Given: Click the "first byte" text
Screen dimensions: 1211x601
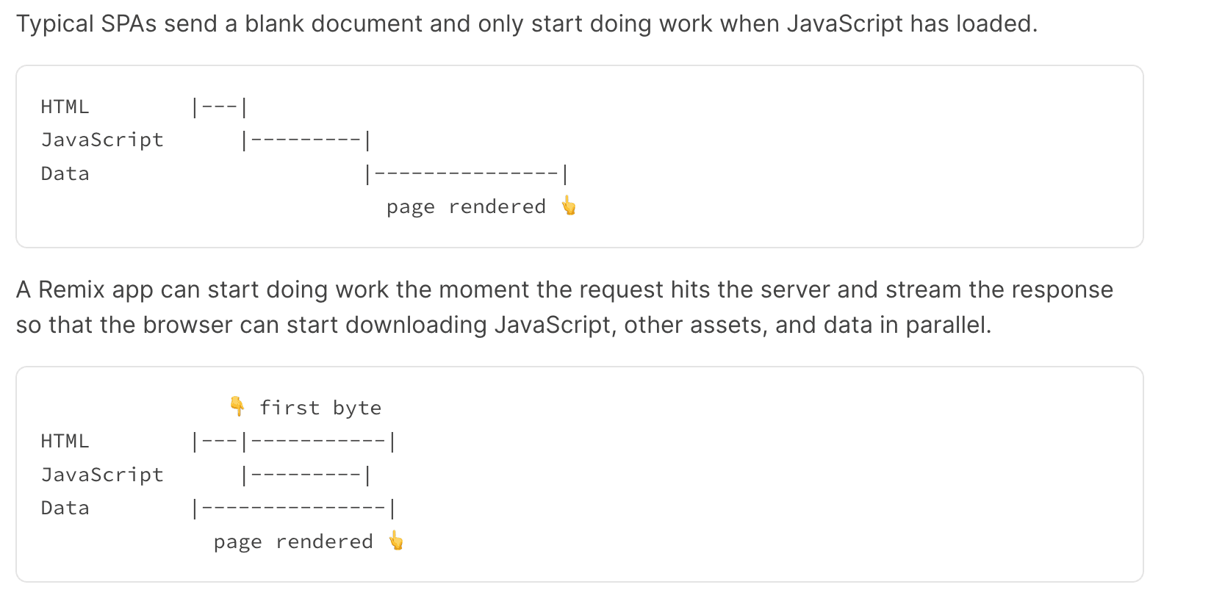Looking at the screenshot, I should (x=320, y=408).
